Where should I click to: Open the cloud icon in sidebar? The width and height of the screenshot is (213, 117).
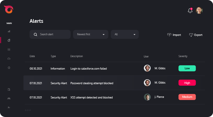tap(9, 59)
